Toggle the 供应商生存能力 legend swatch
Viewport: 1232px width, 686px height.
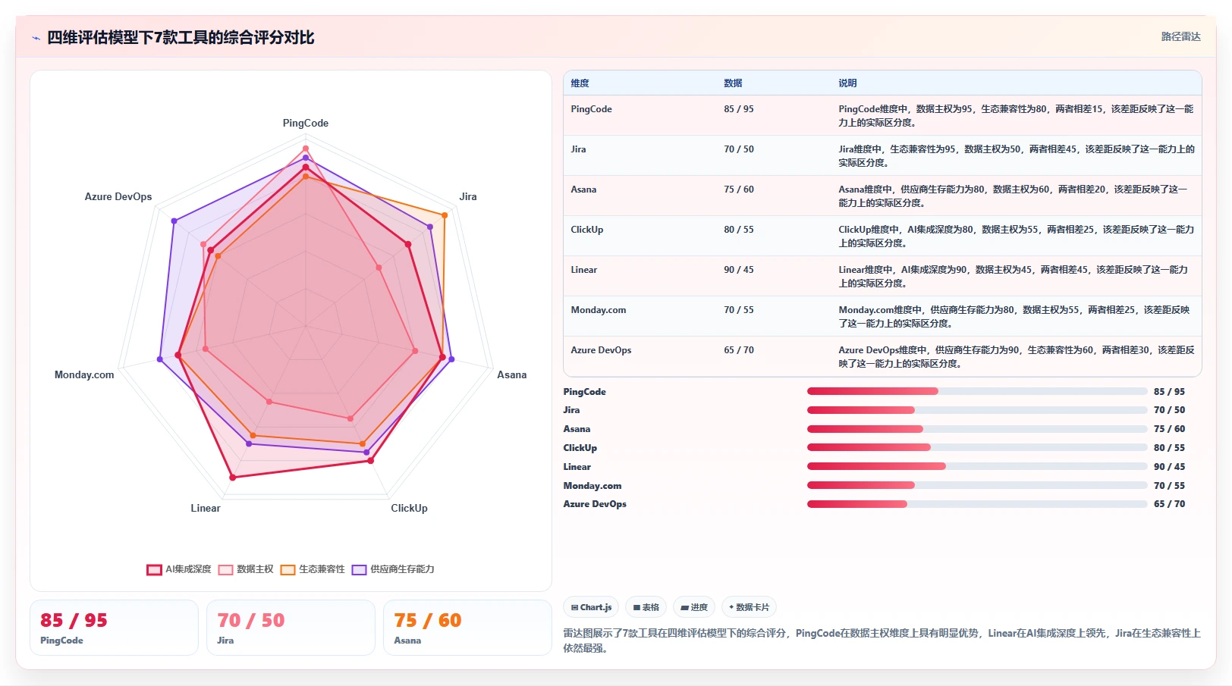point(359,569)
